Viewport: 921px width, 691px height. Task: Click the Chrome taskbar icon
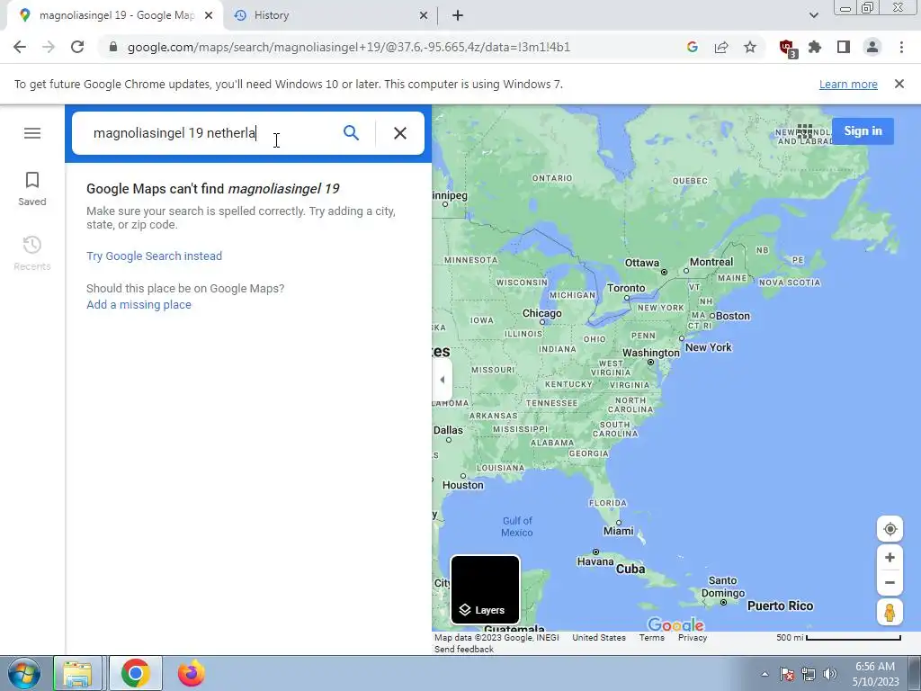coord(136,673)
